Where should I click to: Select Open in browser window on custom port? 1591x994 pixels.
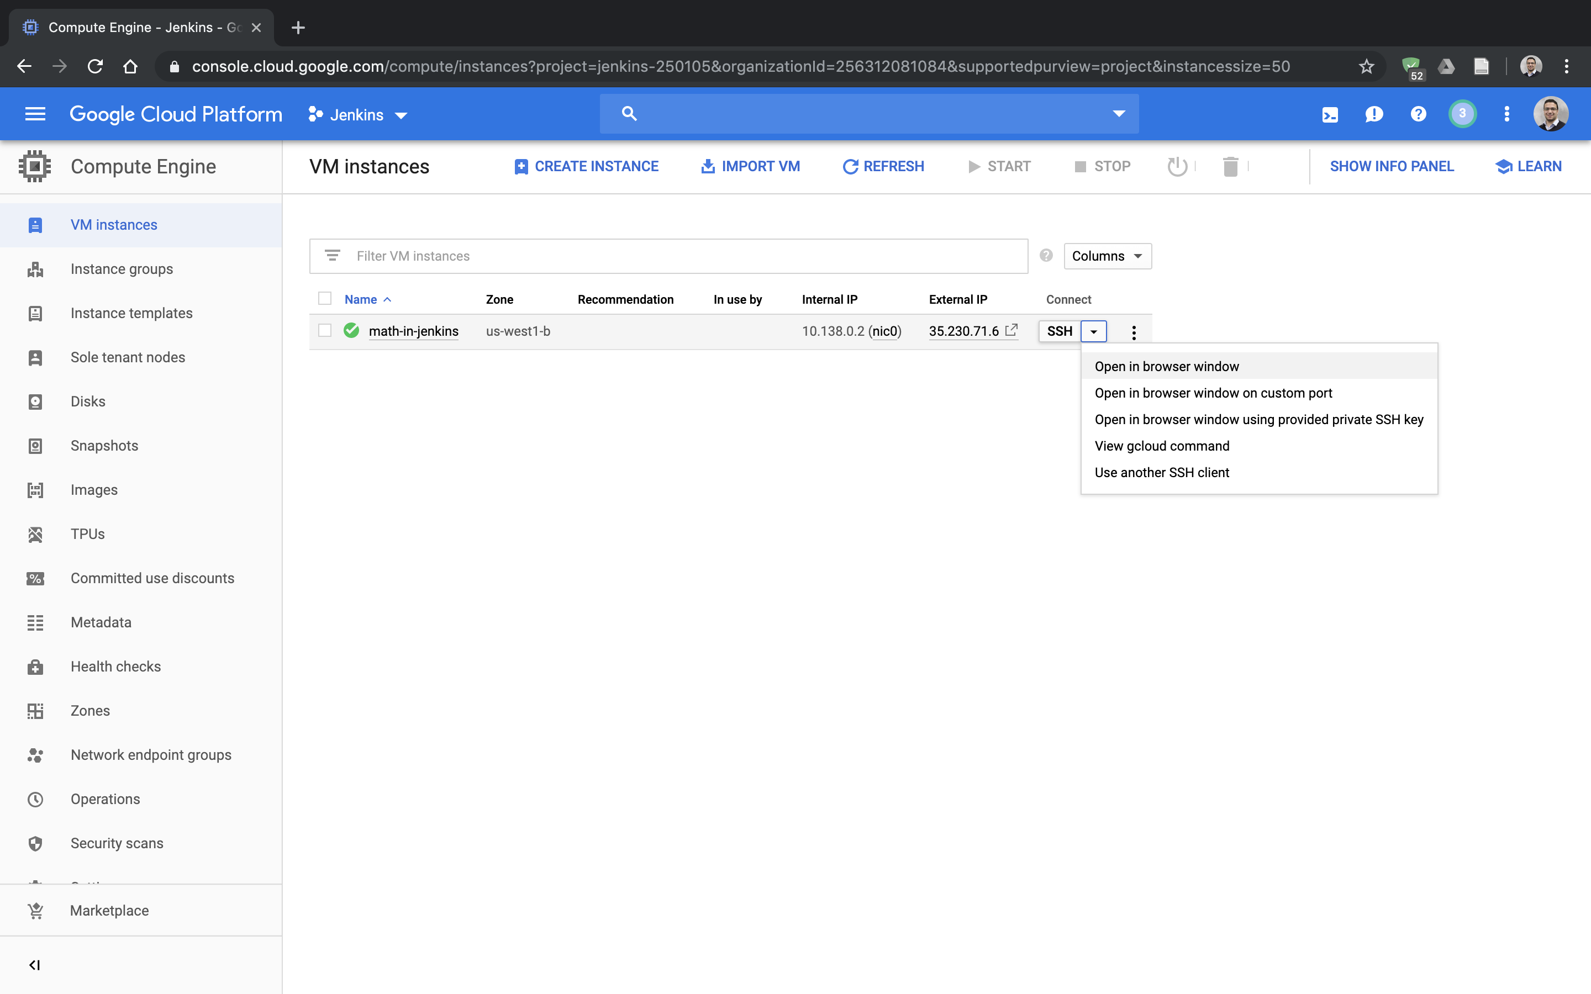(x=1213, y=393)
